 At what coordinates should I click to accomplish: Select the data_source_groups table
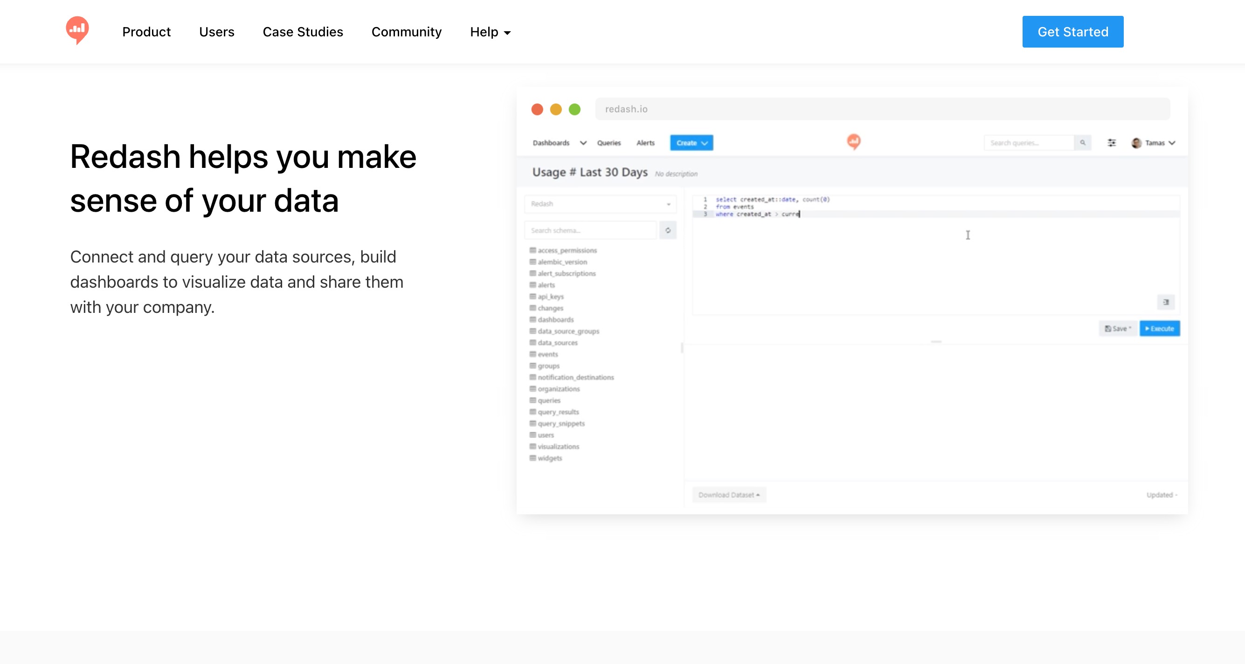(x=568, y=331)
